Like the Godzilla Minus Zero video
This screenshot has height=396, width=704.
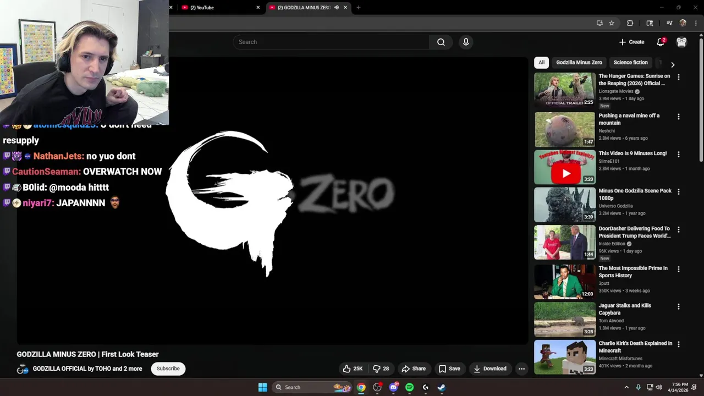[x=353, y=369]
